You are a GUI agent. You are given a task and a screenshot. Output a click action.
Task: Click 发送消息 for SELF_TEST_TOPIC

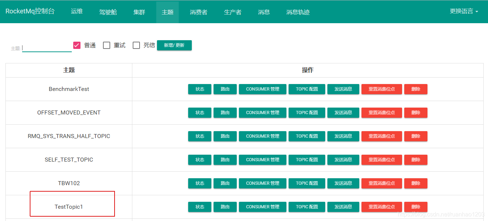pyautogui.click(x=343, y=160)
